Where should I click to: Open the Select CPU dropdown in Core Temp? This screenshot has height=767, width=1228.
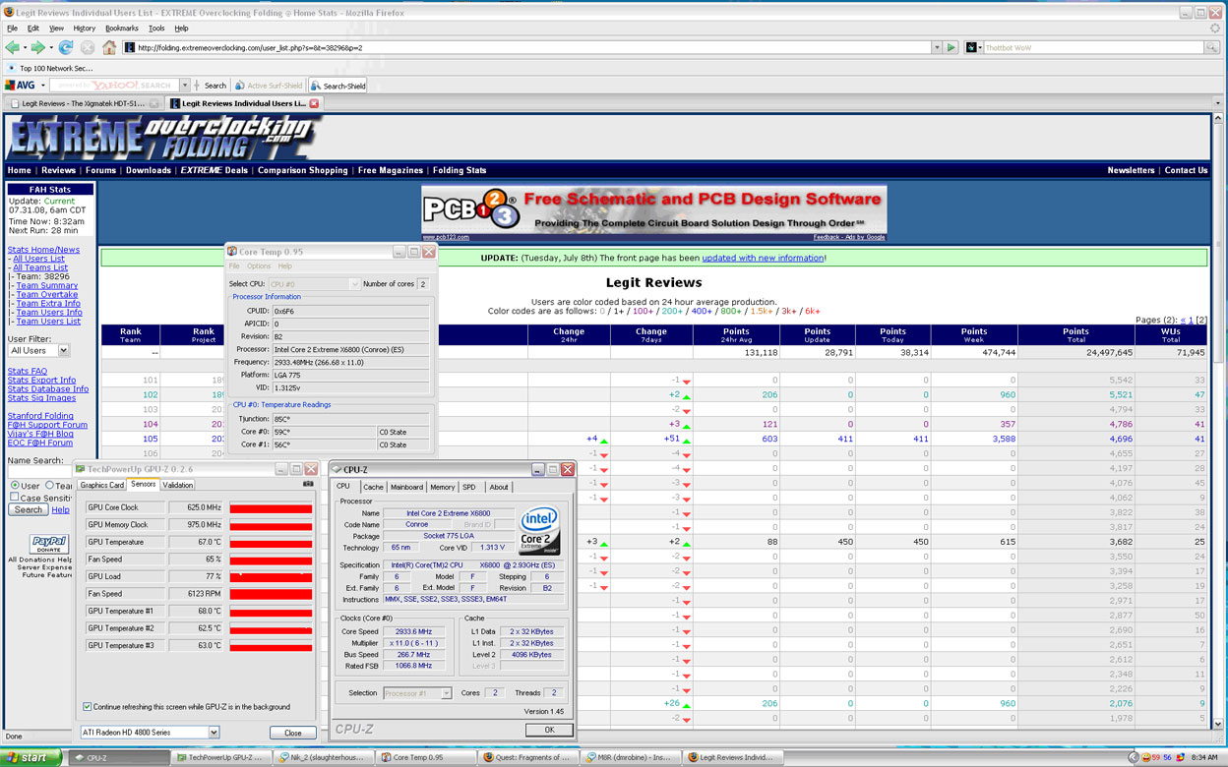tap(314, 284)
